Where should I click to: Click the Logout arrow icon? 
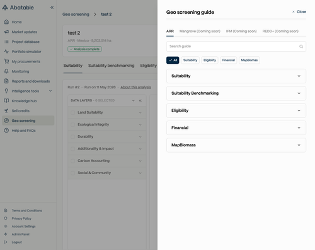click(x=6, y=242)
